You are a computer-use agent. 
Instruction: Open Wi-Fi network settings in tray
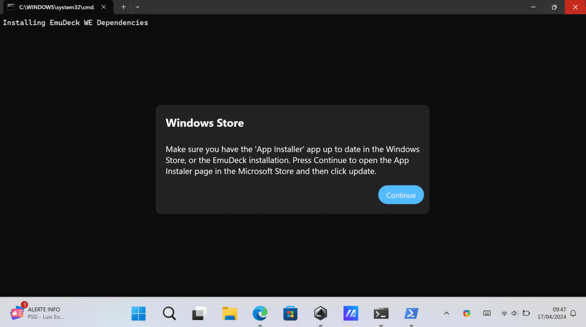(504, 313)
